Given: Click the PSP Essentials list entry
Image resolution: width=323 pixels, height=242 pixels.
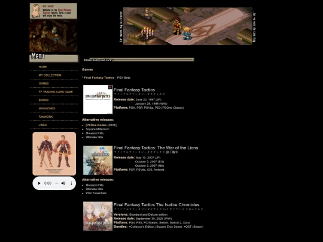Looking at the screenshot, I should tap(96, 193).
